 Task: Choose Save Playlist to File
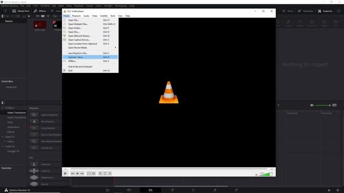tap(90, 53)
